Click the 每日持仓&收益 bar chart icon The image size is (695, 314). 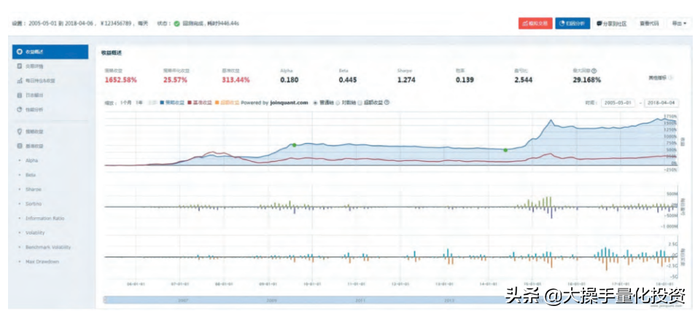click(19, 81)
